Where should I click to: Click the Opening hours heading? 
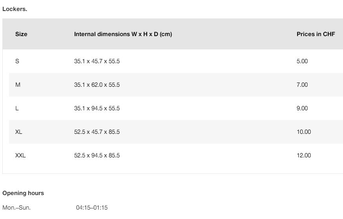[23, 193]
